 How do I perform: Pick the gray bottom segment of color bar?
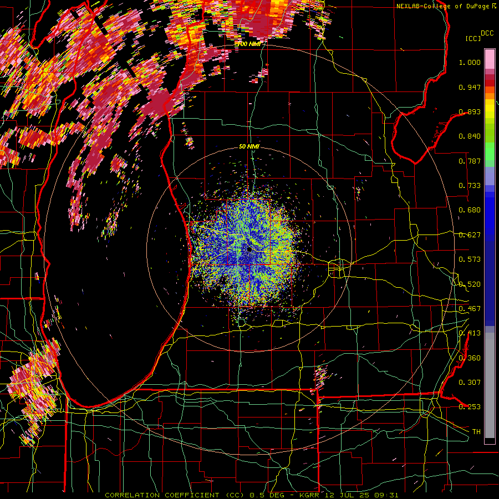(x=490, y=385)
